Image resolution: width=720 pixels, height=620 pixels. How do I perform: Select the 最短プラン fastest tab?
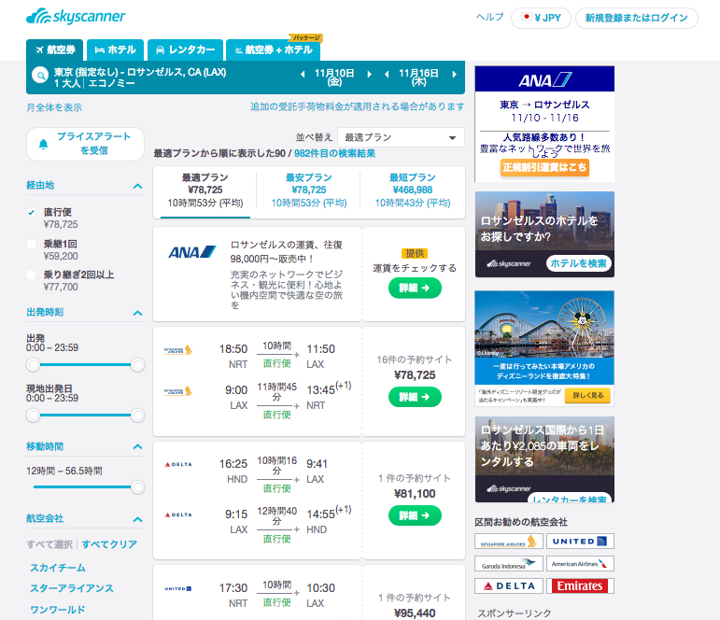click(x=413, y=190)
